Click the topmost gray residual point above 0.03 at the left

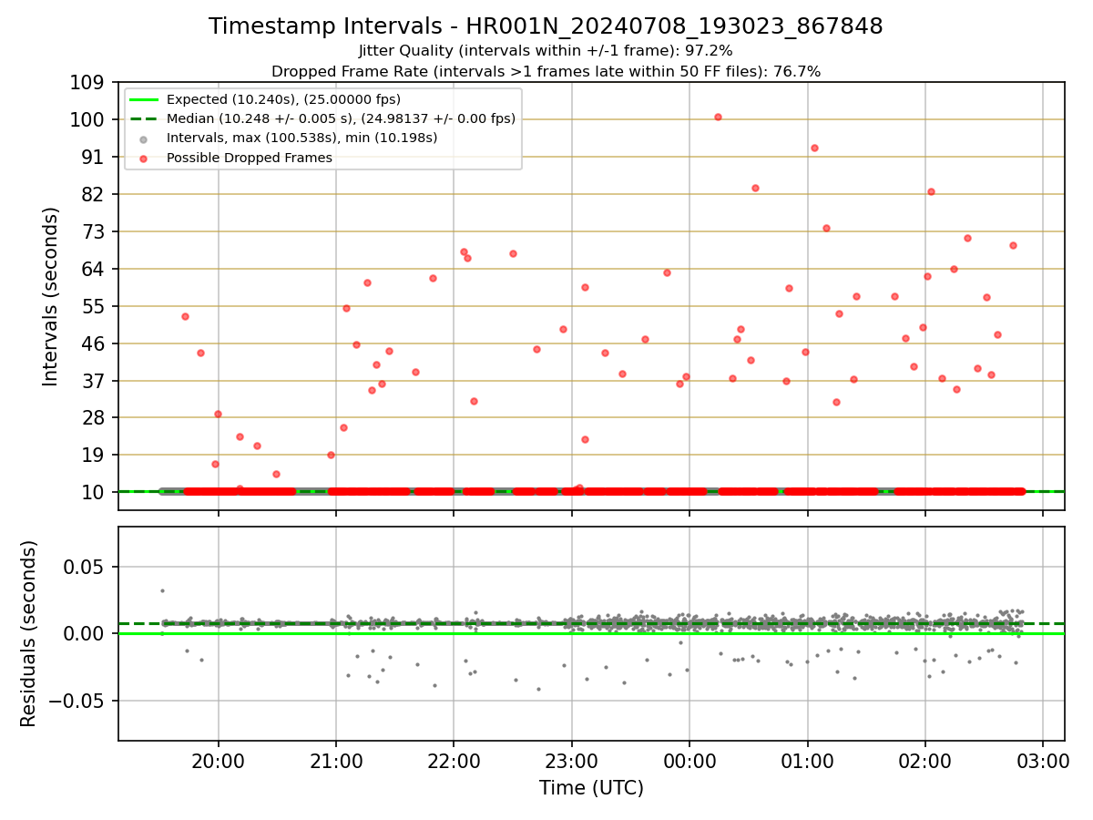click(162, 590)
